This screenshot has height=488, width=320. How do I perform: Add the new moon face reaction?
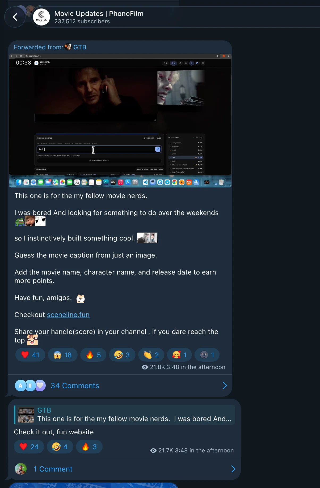pos(207,355)
